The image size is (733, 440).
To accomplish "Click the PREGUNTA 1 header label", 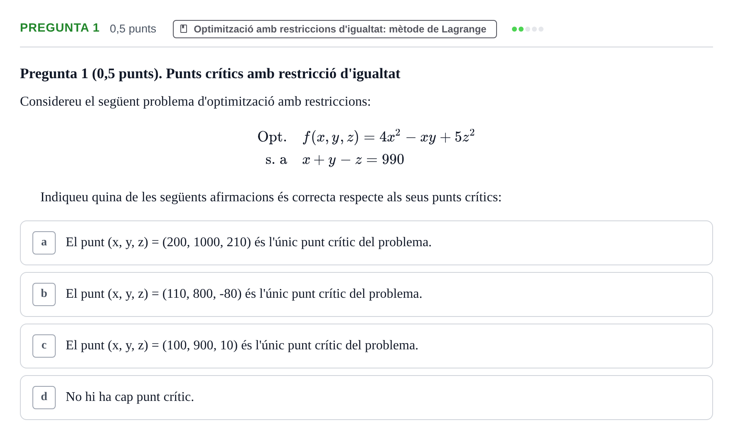I will click(60, 28).
